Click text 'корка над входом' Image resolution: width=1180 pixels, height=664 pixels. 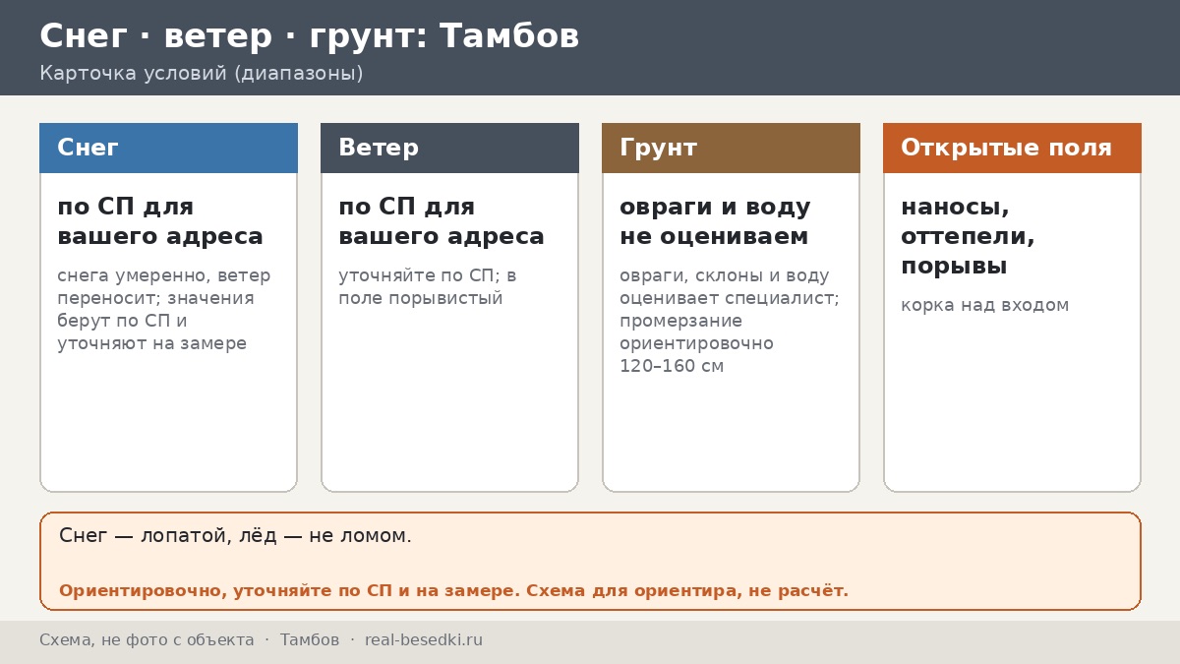click(984, 305)
